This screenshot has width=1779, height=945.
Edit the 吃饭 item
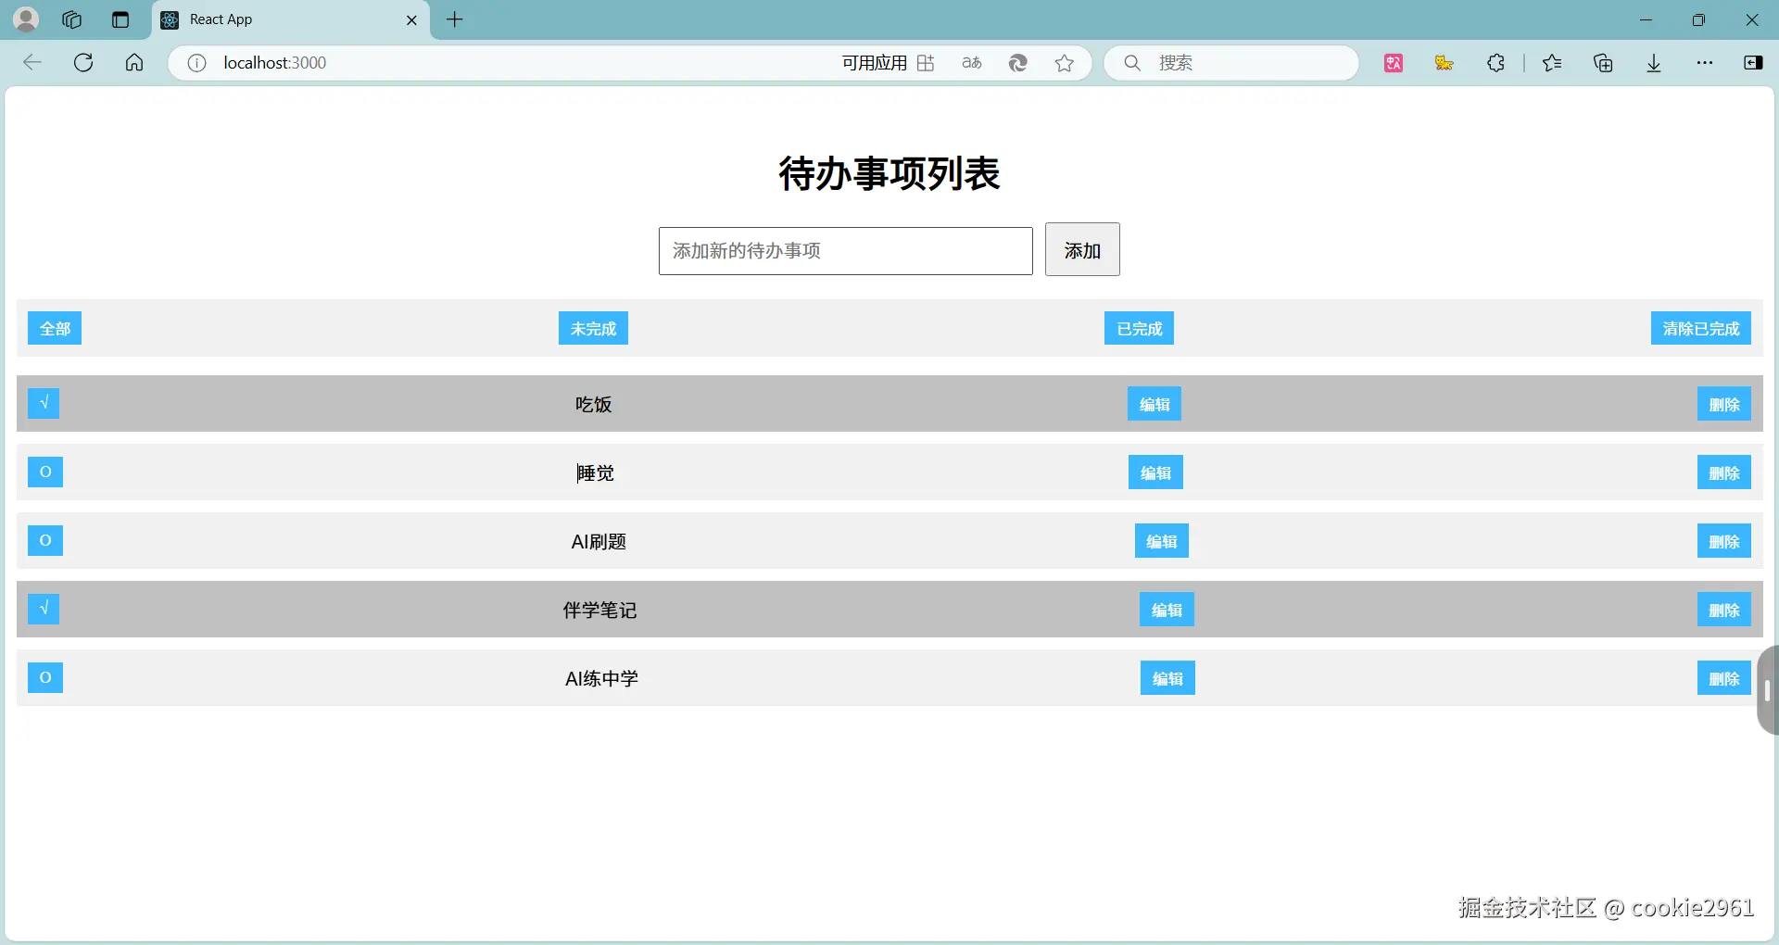pos(1154,404)
